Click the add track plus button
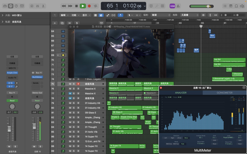The image size is (247, 154). pos(55,23)
